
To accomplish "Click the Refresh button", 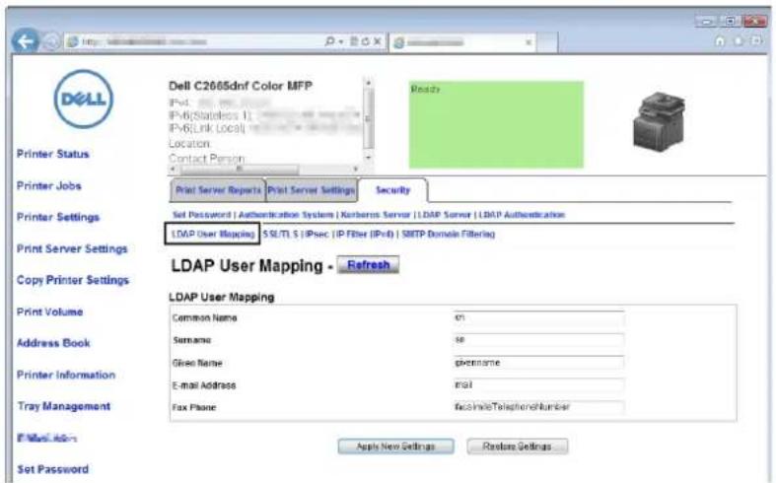I will [368, 265].
